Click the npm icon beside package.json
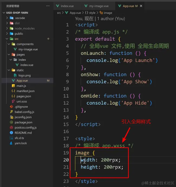Image resolution: width=176 pixels, height=187 pixels. pos(11,122)
